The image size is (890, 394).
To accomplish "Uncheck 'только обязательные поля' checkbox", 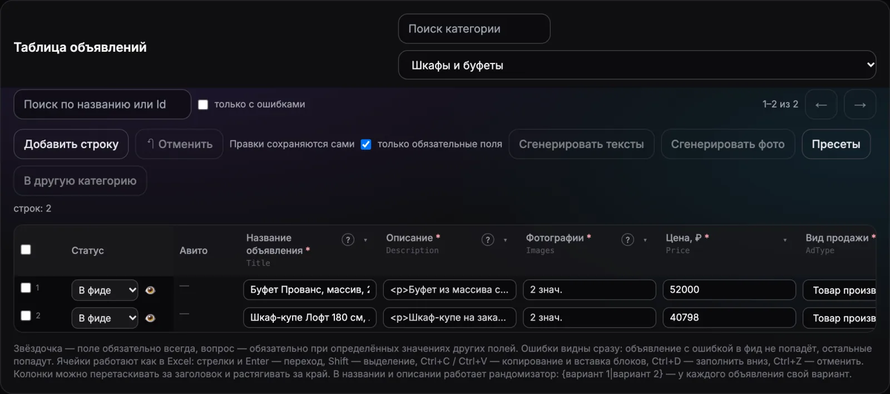I will tap(366, 145).
